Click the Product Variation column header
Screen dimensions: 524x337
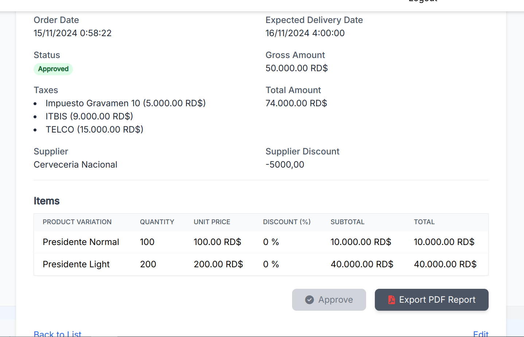point(77,222)
